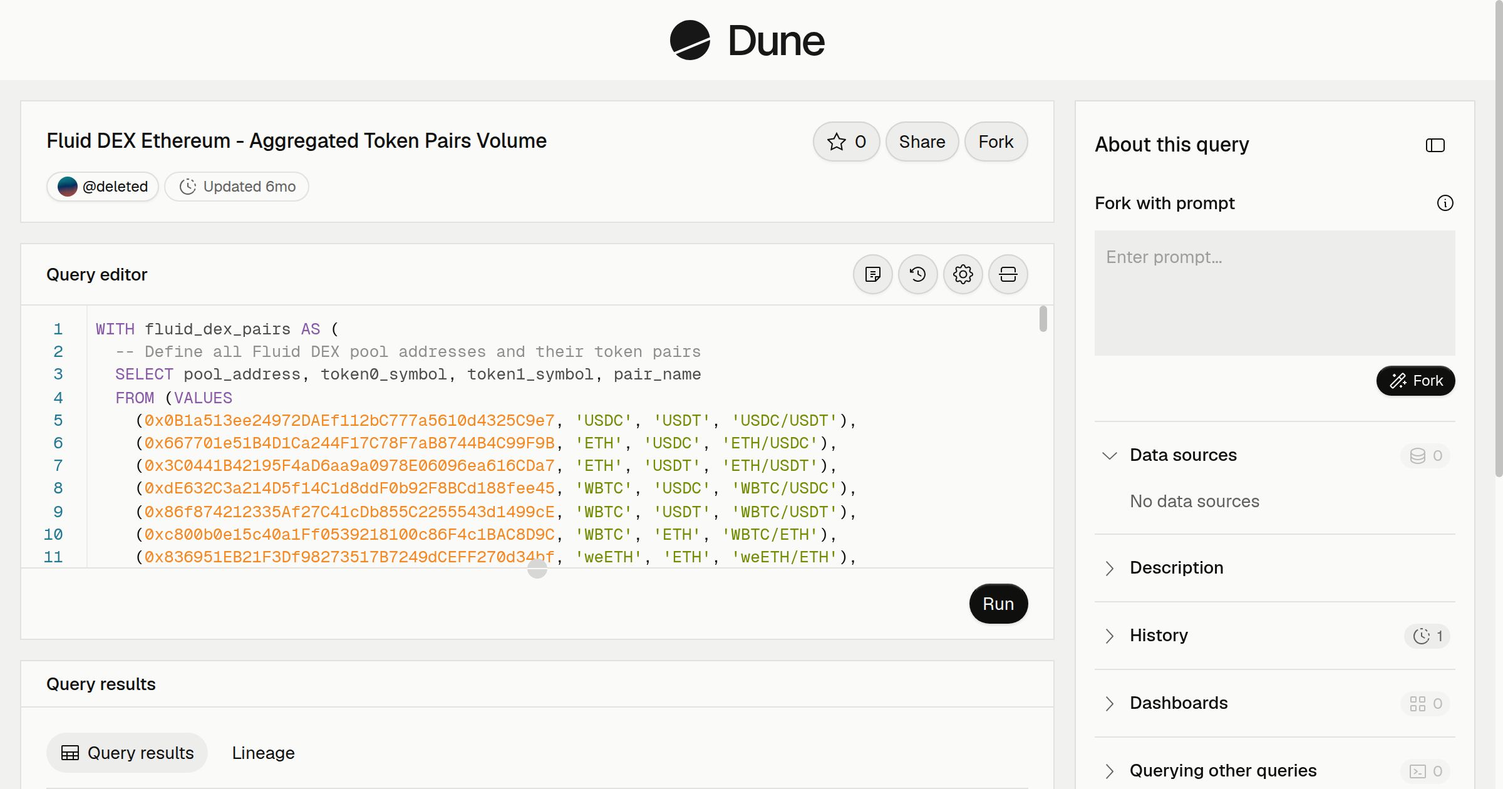Toggle the editor layout icon

(1008, 274)
